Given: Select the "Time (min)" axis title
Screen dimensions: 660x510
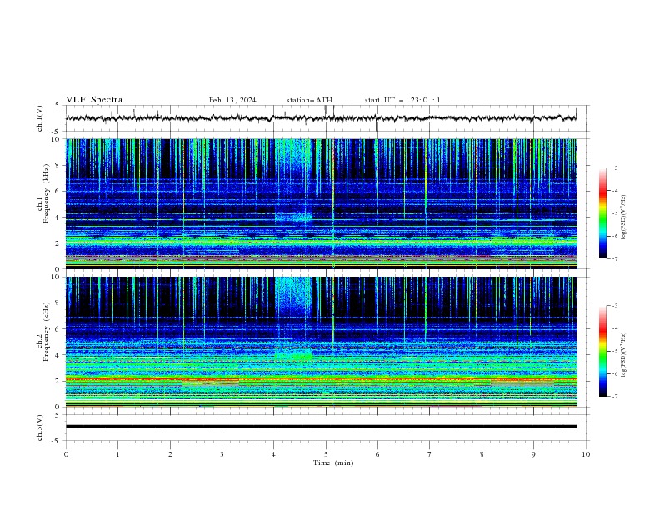Looking at the screenshot, I should pyautogui.click(x=333, y=462).
